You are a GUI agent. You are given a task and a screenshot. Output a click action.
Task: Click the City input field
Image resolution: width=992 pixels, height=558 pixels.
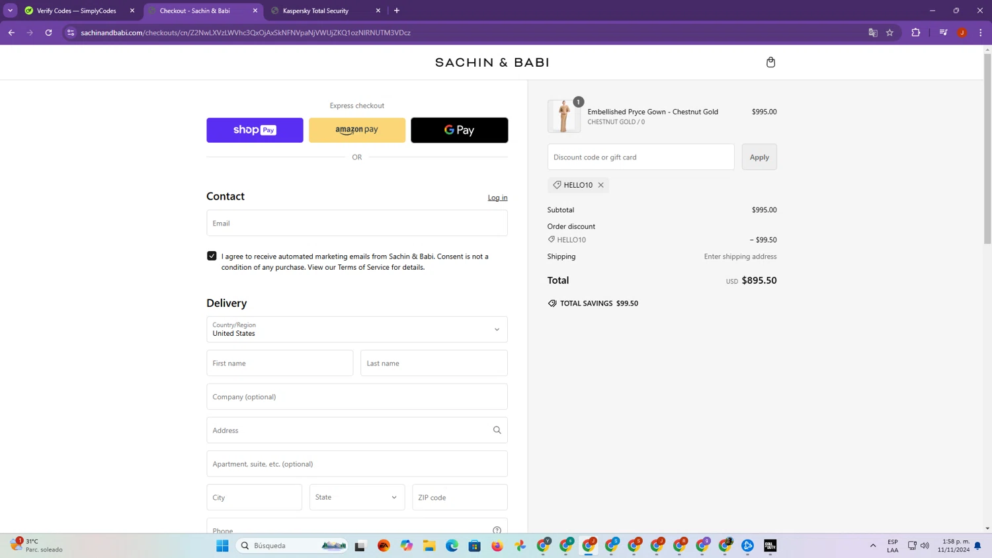254,497
